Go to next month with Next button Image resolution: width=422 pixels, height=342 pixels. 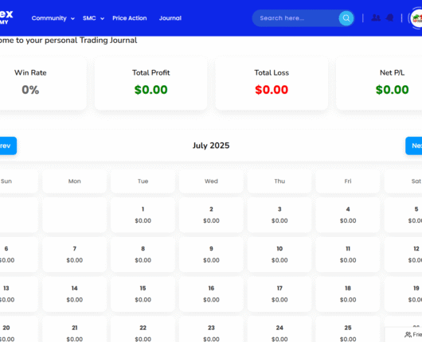[x=414, y=146]
